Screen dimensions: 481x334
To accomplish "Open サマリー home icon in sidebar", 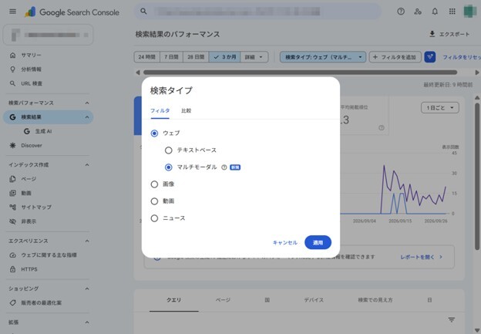I will (x=12, y=55).
